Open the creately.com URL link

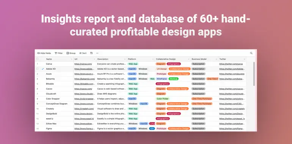(84, 109)
